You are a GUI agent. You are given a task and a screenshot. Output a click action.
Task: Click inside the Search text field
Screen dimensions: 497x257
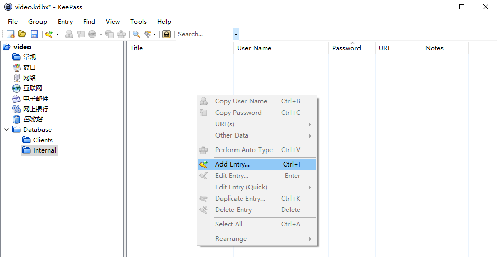point(203,34)
